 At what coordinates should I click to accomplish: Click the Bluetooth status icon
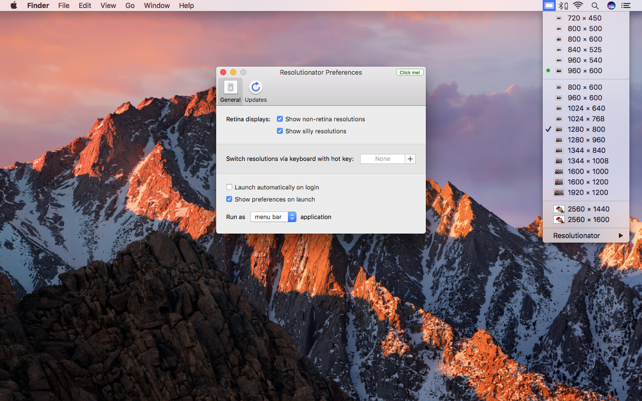click(564, 6)
